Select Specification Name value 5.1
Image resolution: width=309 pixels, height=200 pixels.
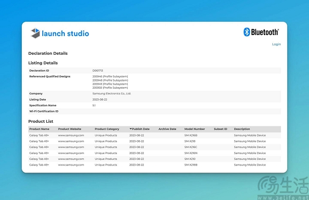coord(94,105)
